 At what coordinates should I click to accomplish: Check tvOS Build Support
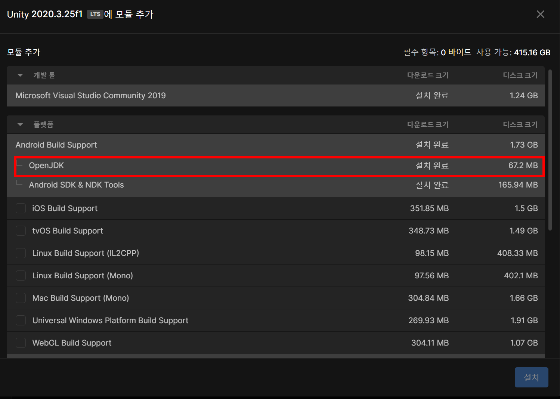click(21, 231)
